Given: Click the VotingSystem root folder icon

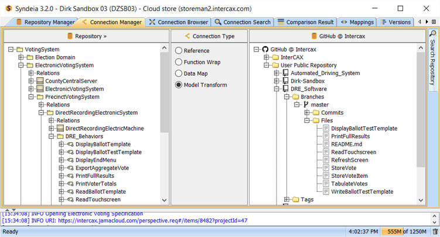Looking at the screenshot, I should (20, 49).
